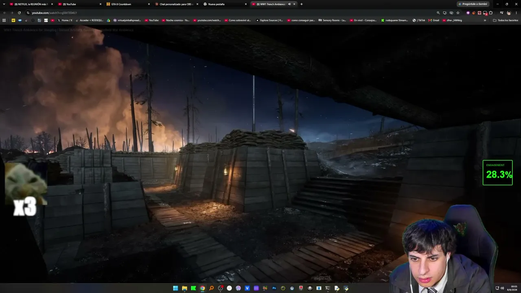This screenshot has width=521, height=293.
Task: Open the como conseguir par... bookmark
Action: coord(301,20)
